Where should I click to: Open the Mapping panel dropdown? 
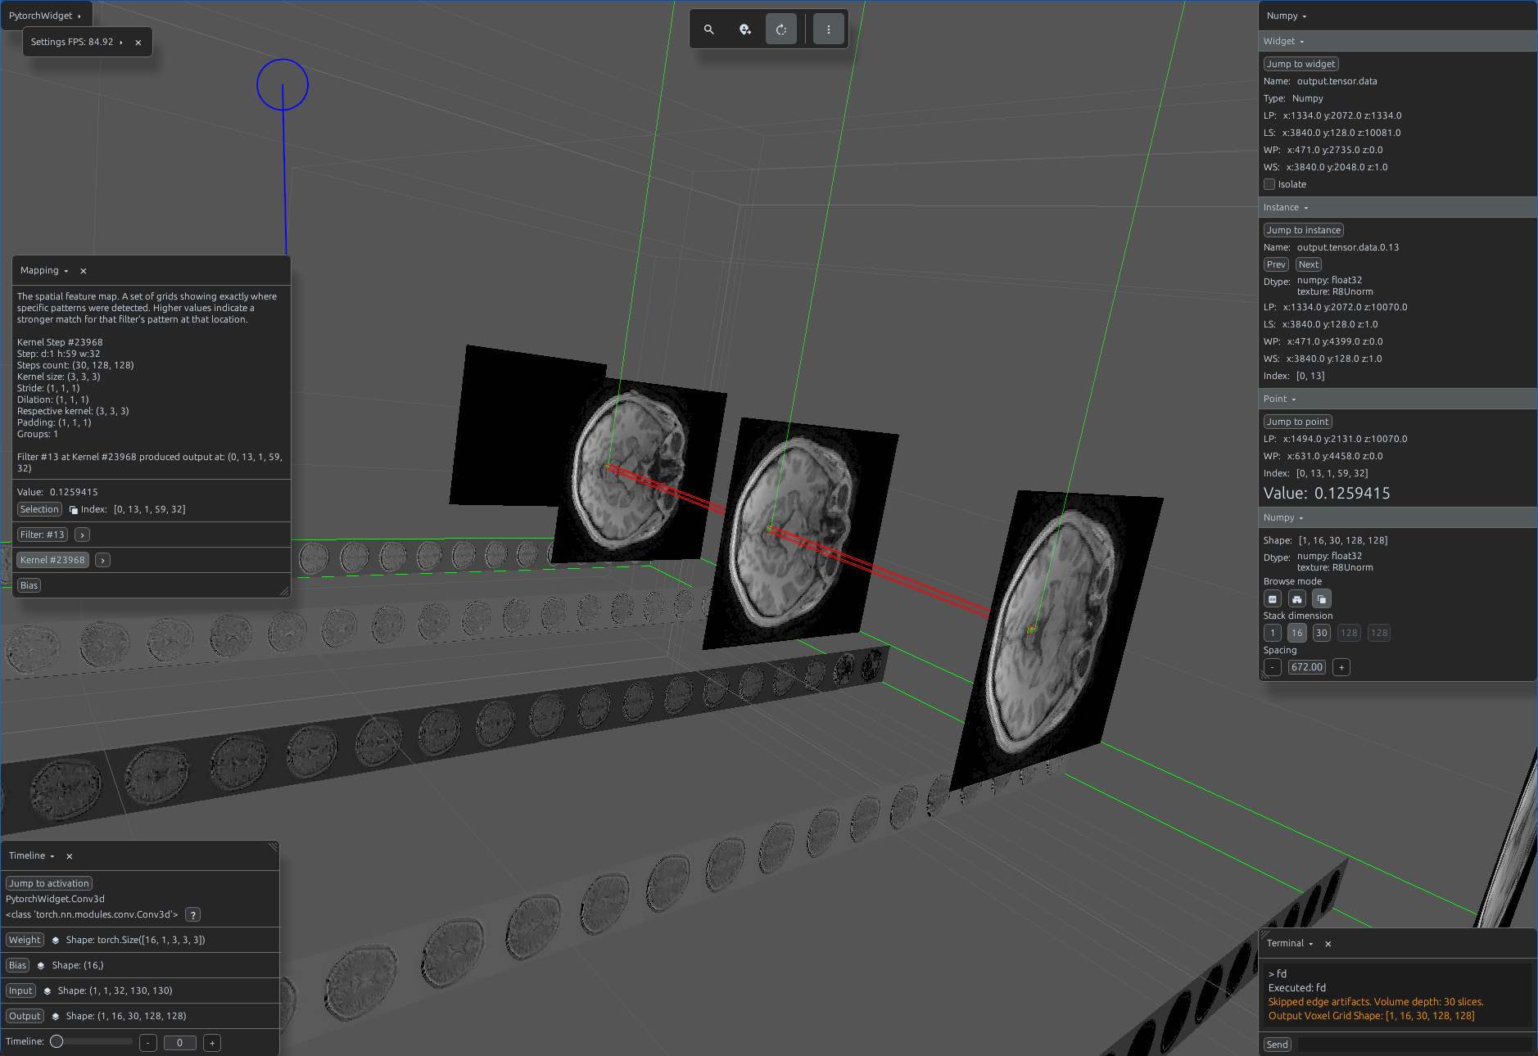click(66, 271)
